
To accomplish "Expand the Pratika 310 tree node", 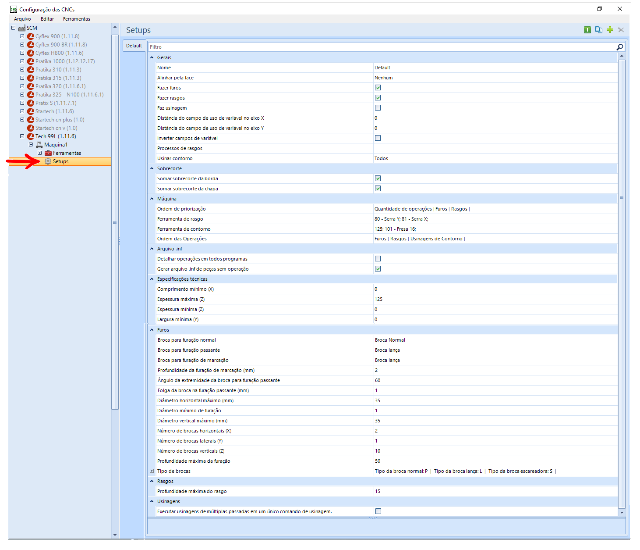I will pos(22,70).
